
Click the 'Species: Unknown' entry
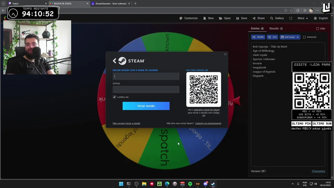[264, 59]
